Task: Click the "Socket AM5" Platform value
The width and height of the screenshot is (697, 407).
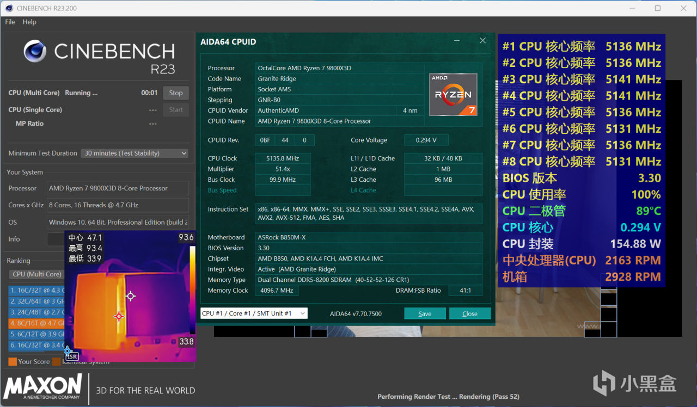Action: (x=275, y=89)
